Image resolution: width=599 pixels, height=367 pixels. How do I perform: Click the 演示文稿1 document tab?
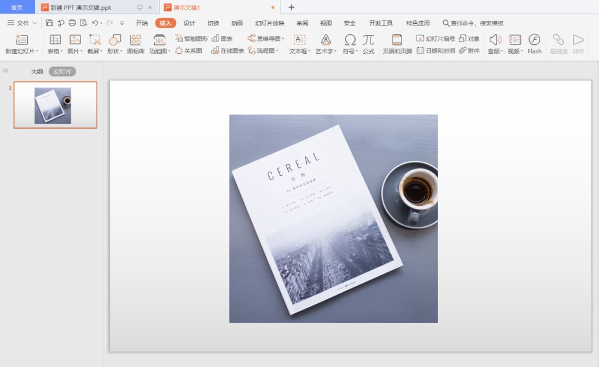220,7
